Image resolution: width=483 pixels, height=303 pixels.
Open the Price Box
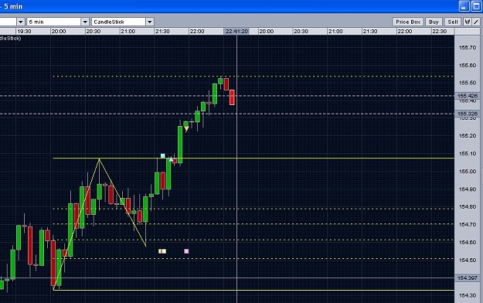(408, 22)
